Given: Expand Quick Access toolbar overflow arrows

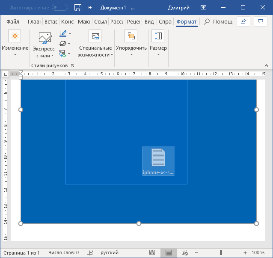Looking at the screenshot, I should coord(90,8).
